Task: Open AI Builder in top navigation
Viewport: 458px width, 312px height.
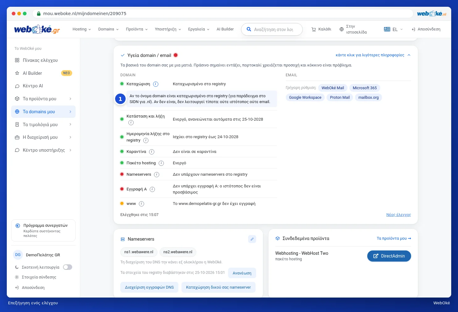Action: 225,29
